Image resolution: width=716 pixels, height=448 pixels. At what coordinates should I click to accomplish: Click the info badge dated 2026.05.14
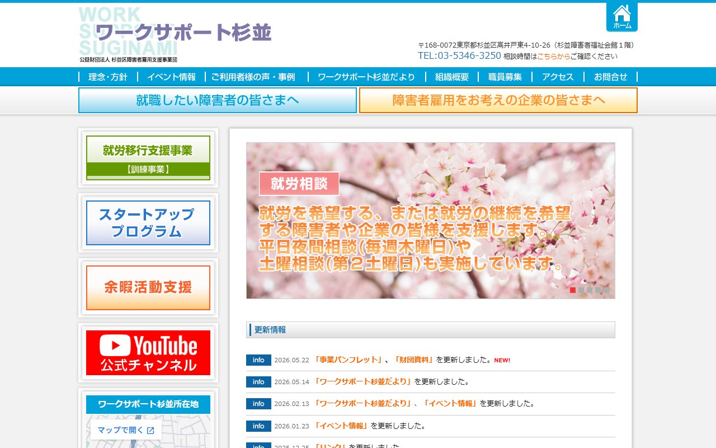(x=258, y=382)
